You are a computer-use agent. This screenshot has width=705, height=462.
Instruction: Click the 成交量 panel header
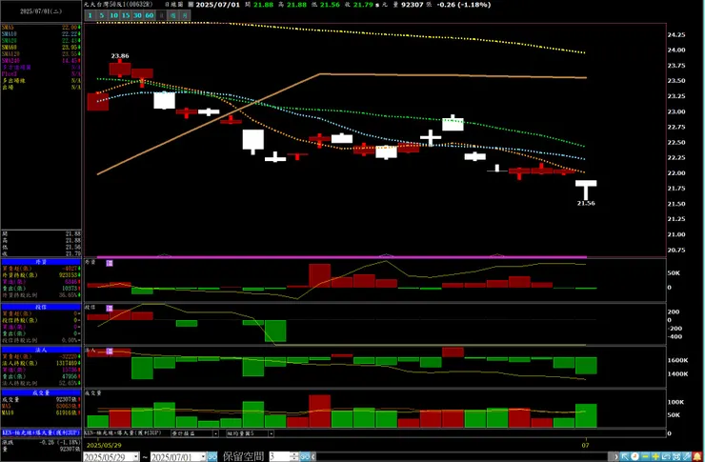click(x=41, y=392)
